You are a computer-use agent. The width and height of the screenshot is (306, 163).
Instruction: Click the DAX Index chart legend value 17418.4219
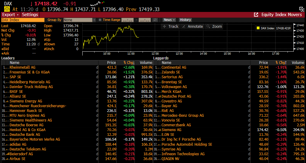pos(283,28)
